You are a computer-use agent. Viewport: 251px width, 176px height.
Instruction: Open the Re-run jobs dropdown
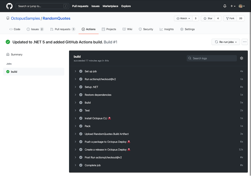pyautogui.click(x=225, y=42)
